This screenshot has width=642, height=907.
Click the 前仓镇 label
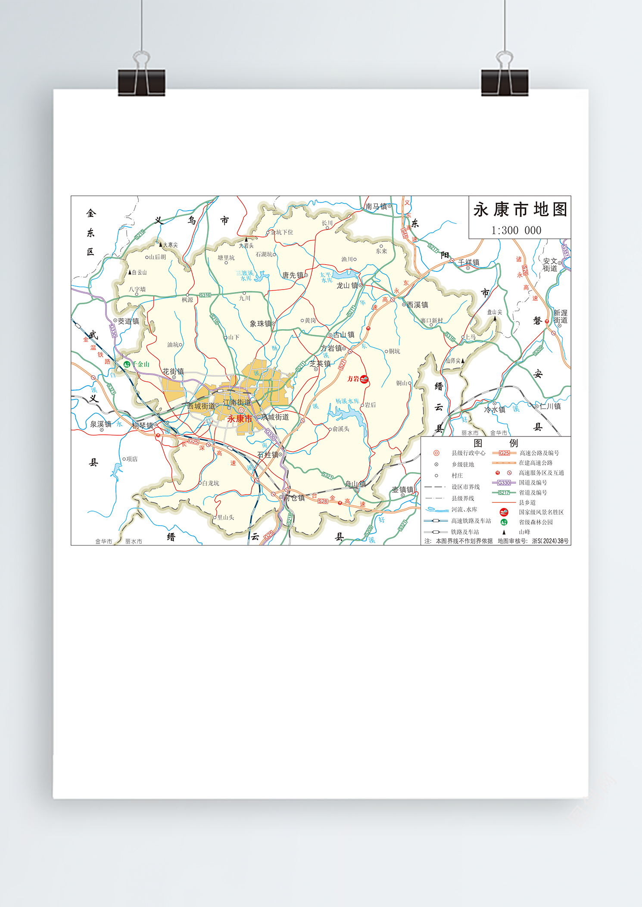pos(294,498)
